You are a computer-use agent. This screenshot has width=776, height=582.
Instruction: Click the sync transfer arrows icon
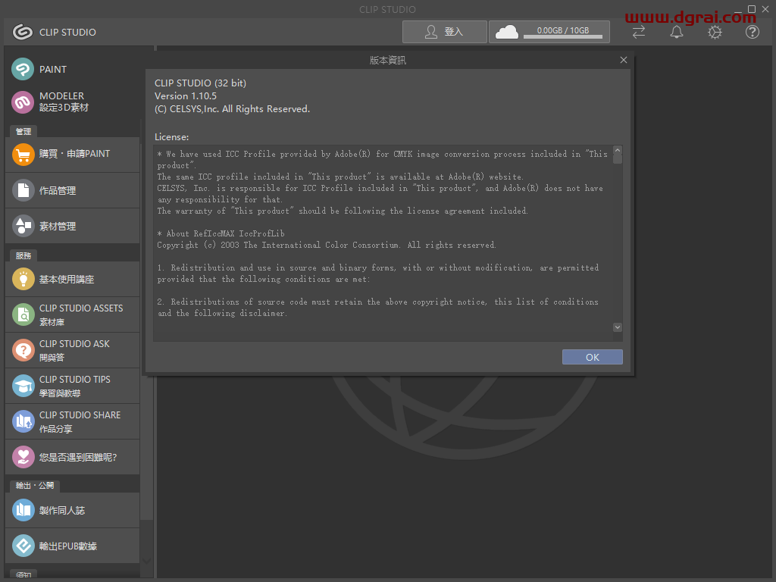tap(639, 32)
